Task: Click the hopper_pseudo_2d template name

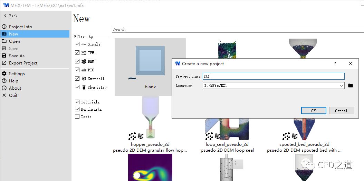Action: coord(150,144)
